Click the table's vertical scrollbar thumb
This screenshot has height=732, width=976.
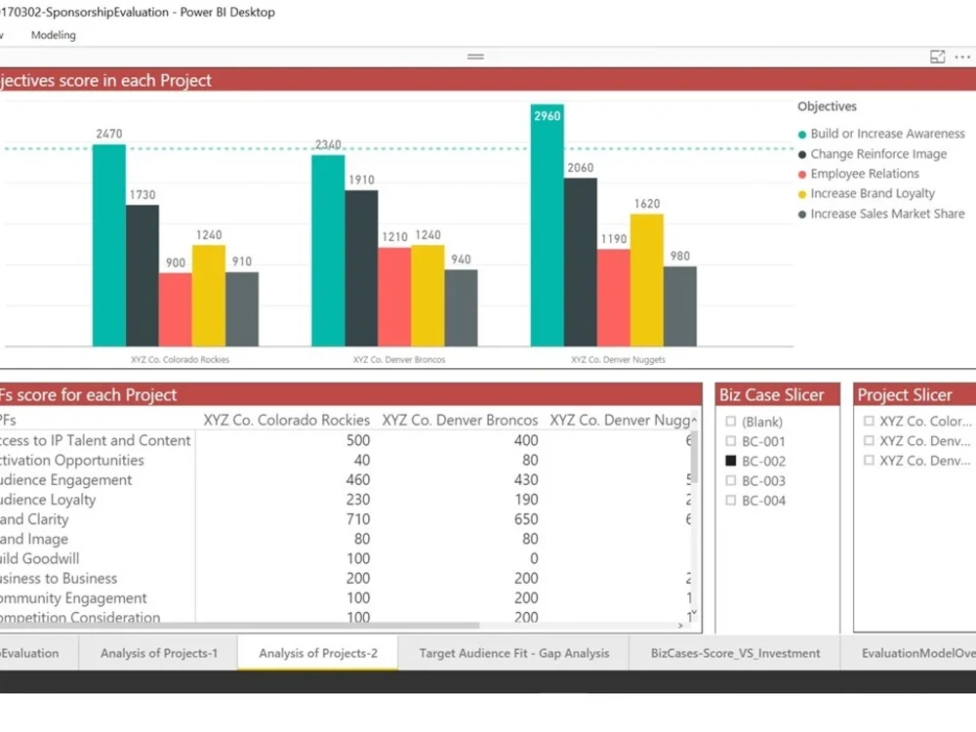pyautogui.click(x=694, y=456)
